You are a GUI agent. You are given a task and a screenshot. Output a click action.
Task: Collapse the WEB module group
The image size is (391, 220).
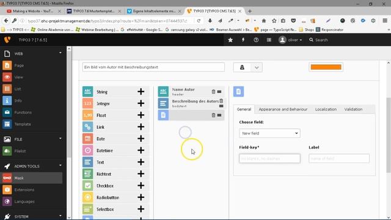[60, 53]
